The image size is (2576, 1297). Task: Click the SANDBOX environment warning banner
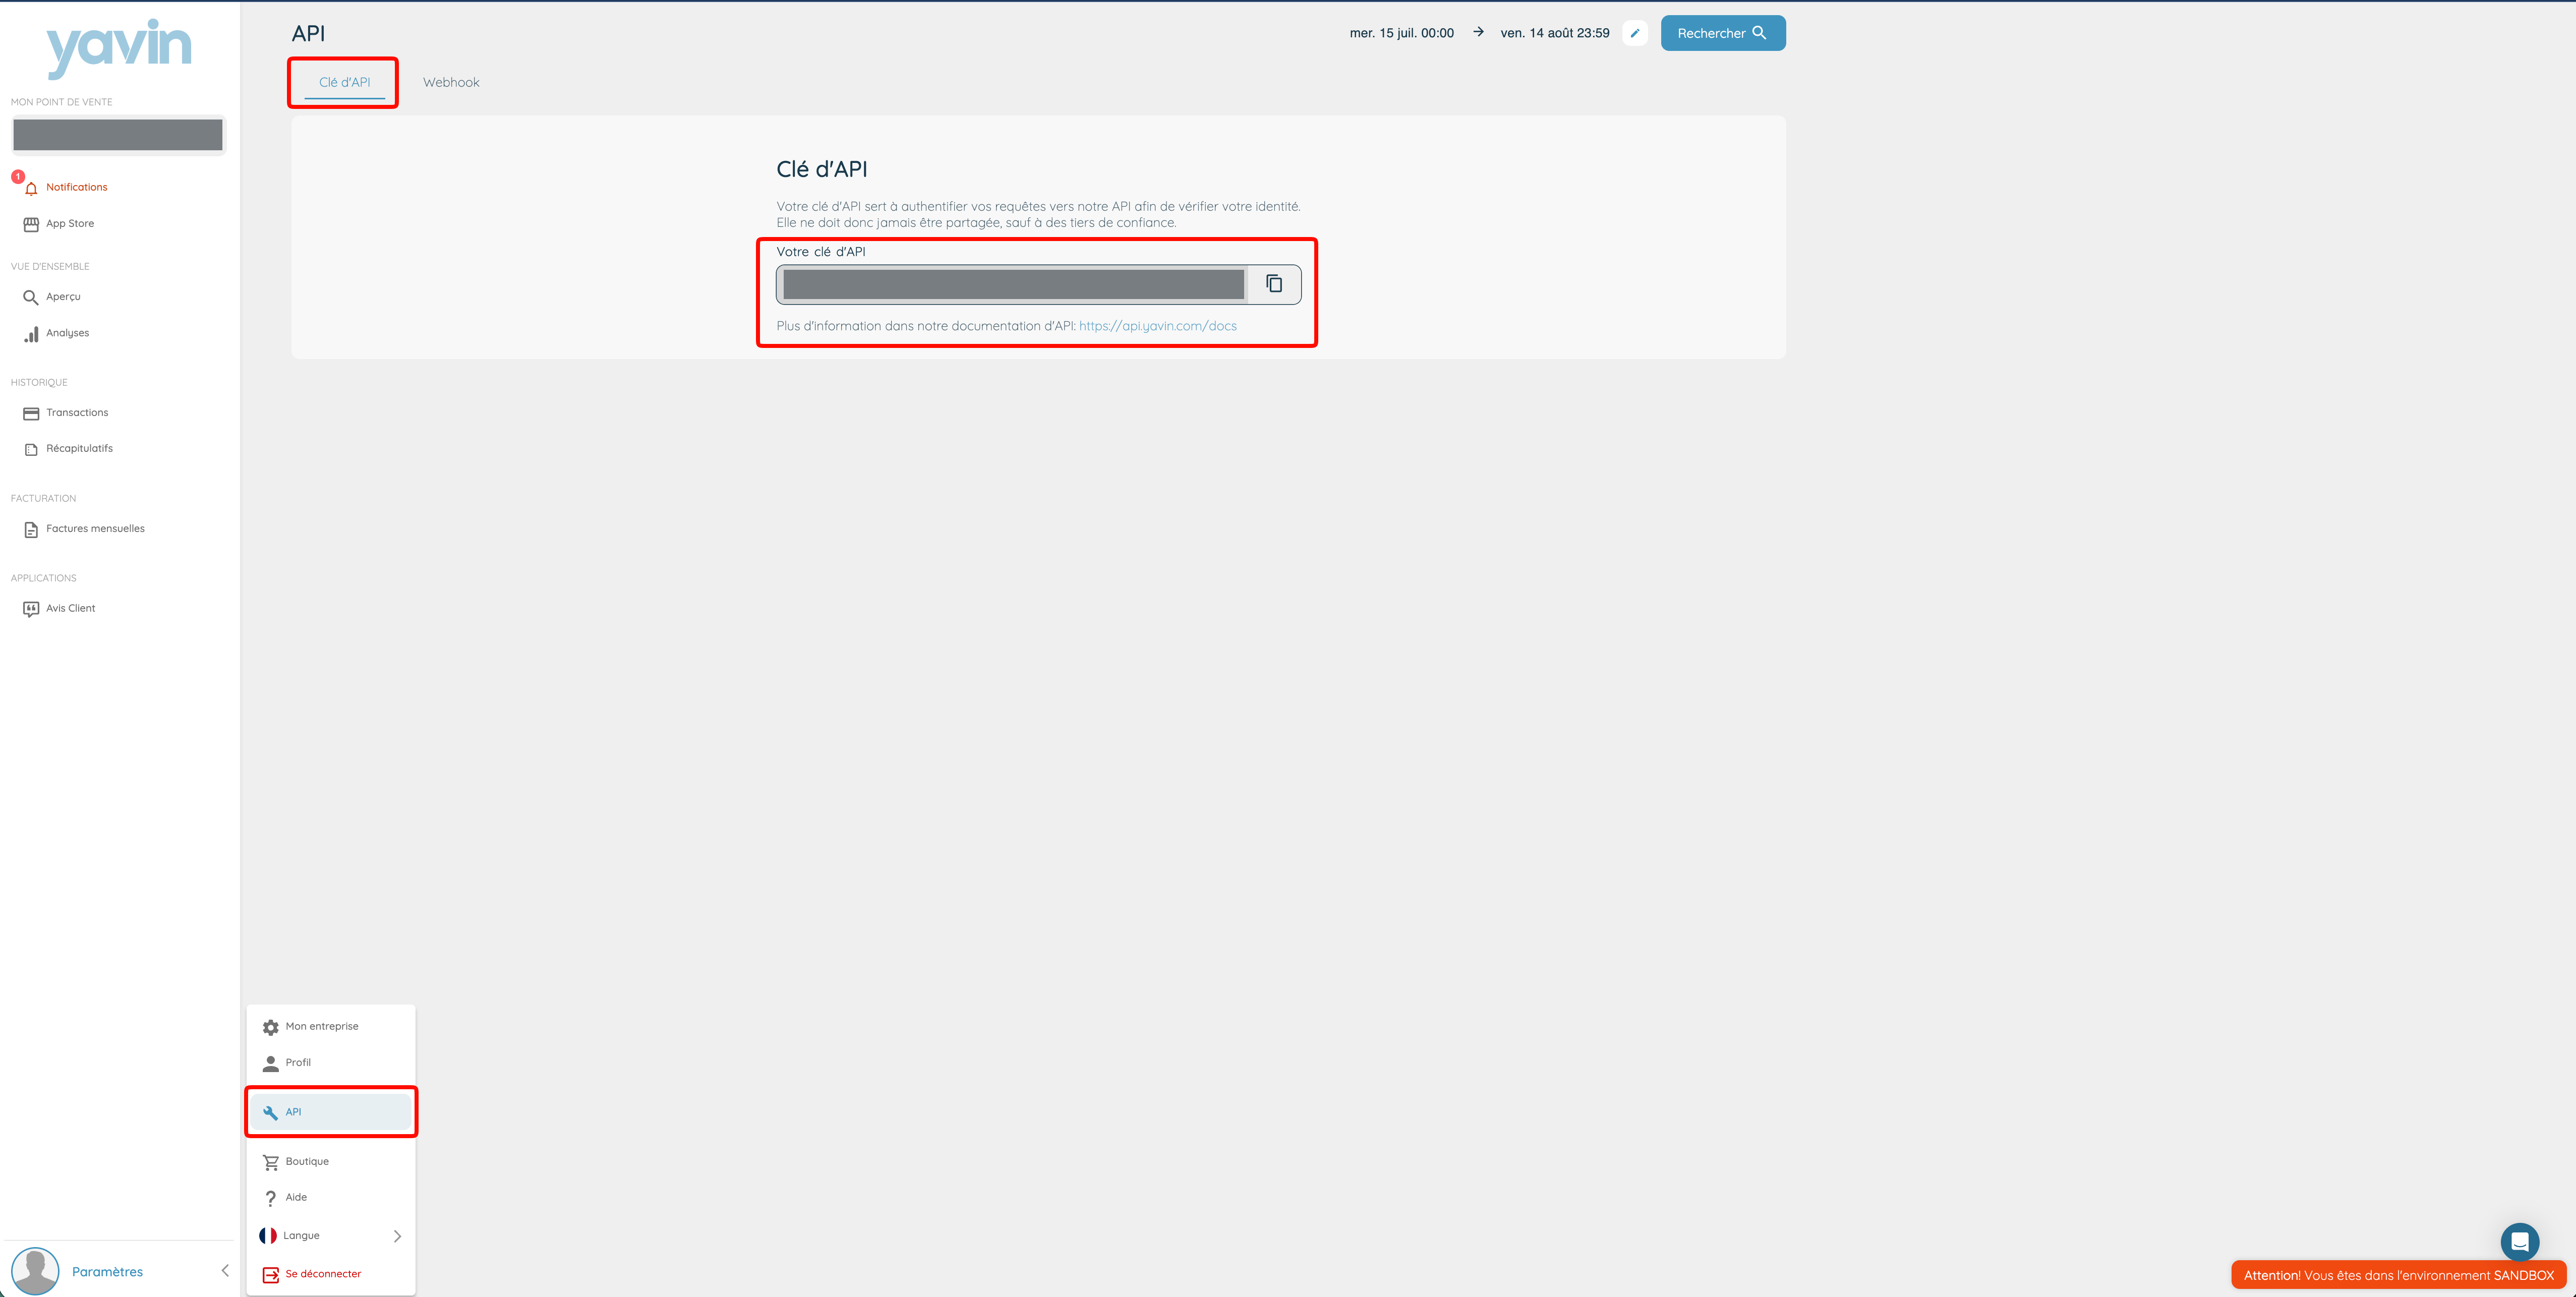click(2398, 1275)
